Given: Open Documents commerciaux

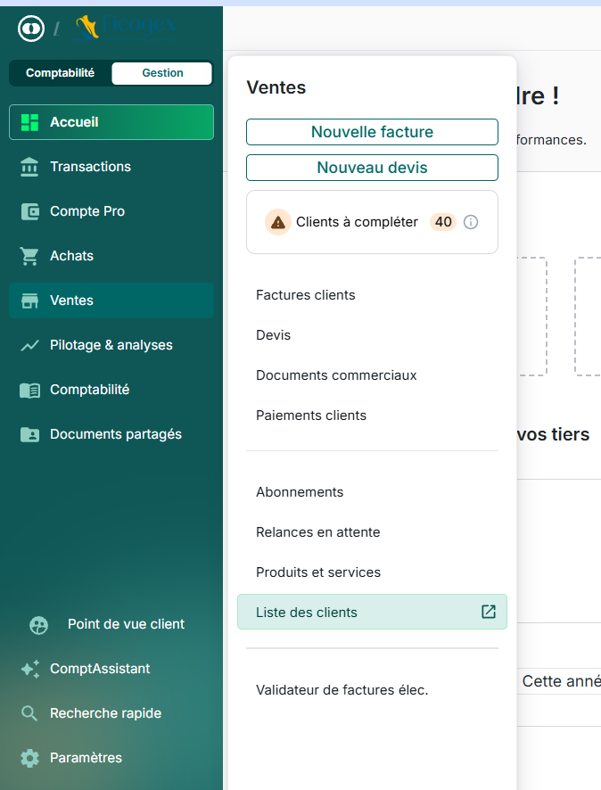Looking at the screenshot, I should pos(373,375).
